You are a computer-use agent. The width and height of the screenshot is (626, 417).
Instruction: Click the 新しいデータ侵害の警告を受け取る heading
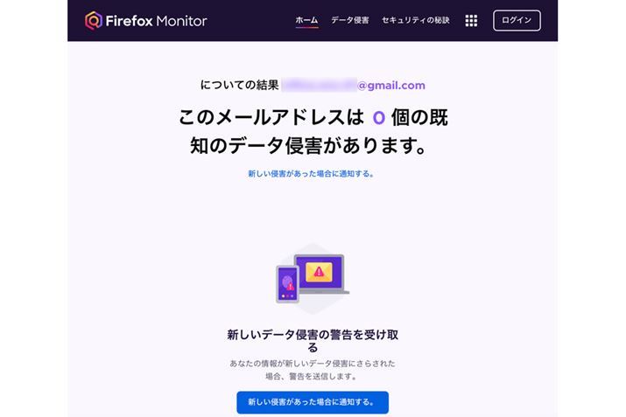tap(313, 340)
